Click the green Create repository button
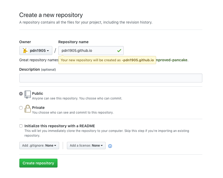 point(38,163)
